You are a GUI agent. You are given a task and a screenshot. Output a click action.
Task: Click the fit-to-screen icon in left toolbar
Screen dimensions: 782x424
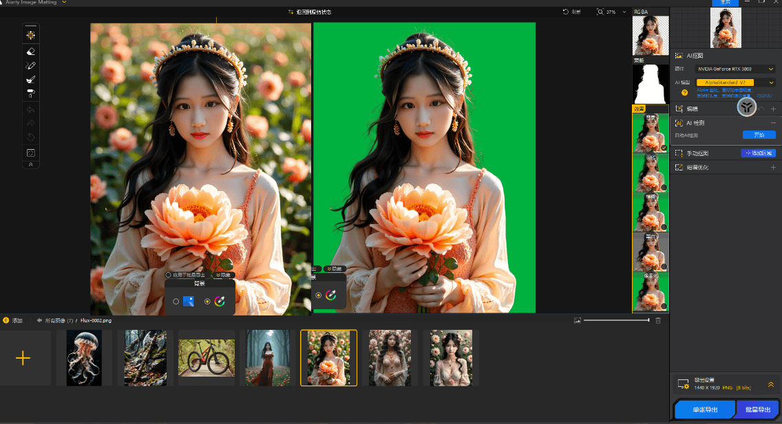(30, 153)
